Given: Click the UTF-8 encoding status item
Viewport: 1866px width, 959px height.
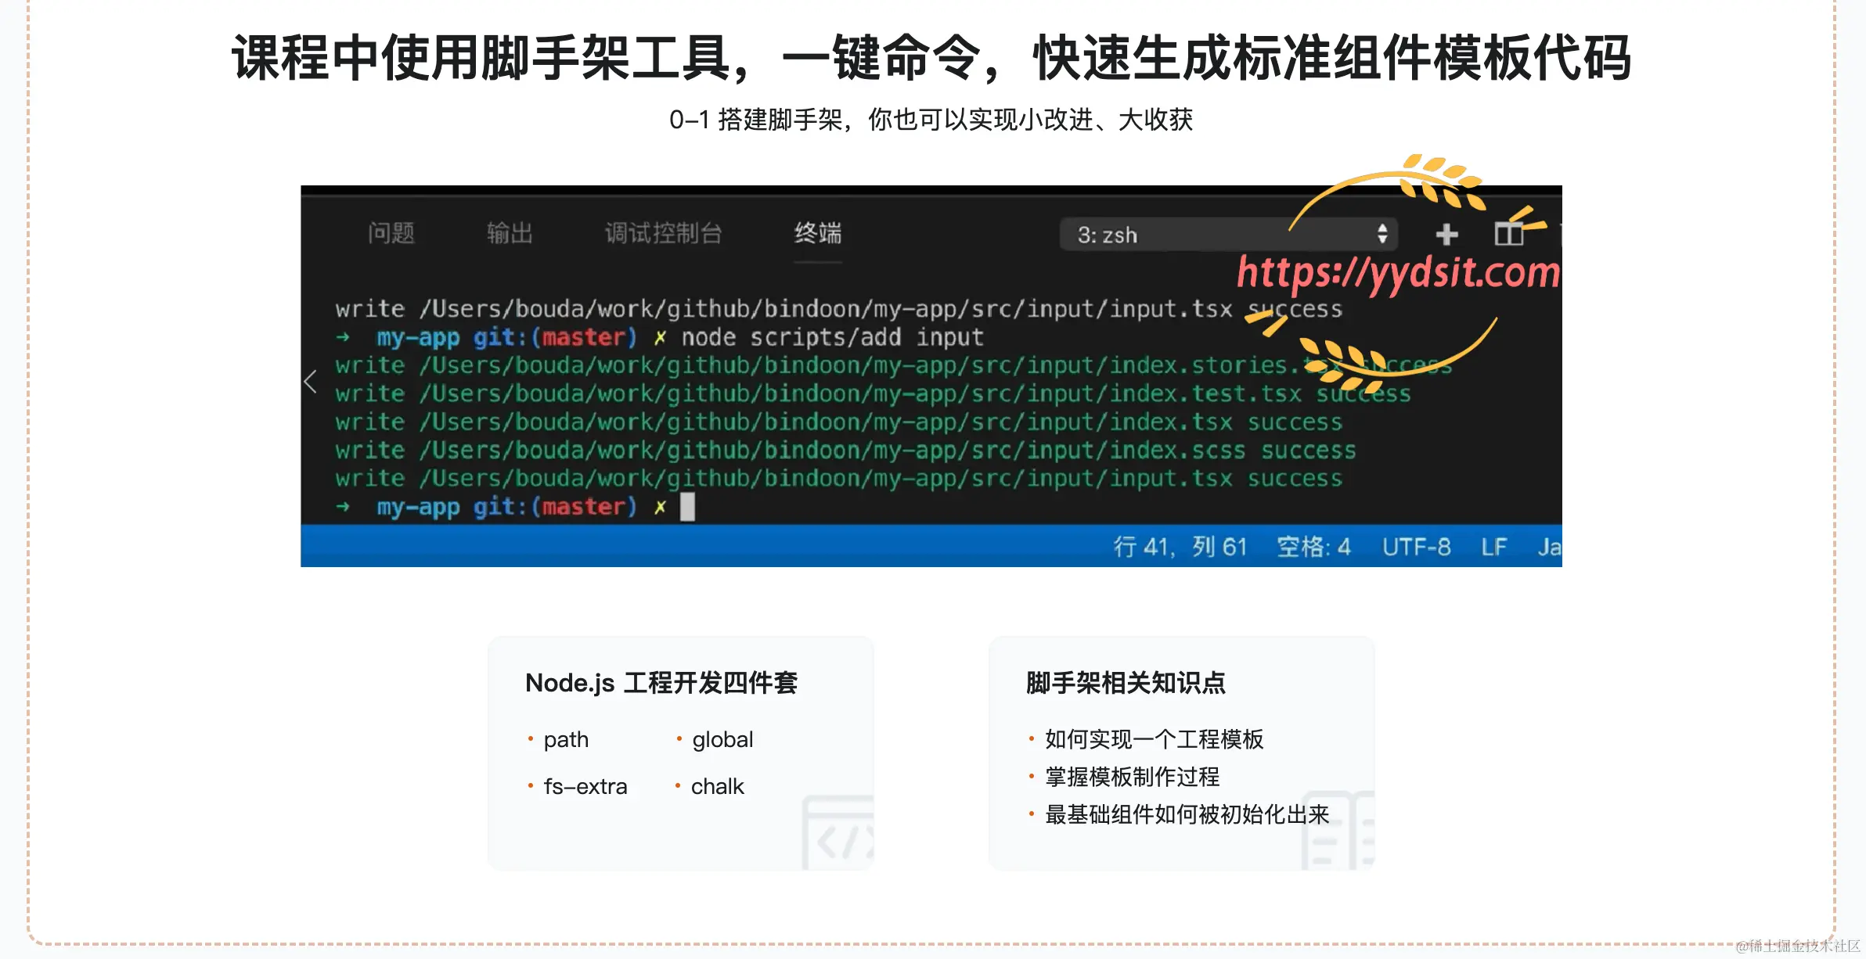Looking at the screenshot, I should pos(1416,547).
